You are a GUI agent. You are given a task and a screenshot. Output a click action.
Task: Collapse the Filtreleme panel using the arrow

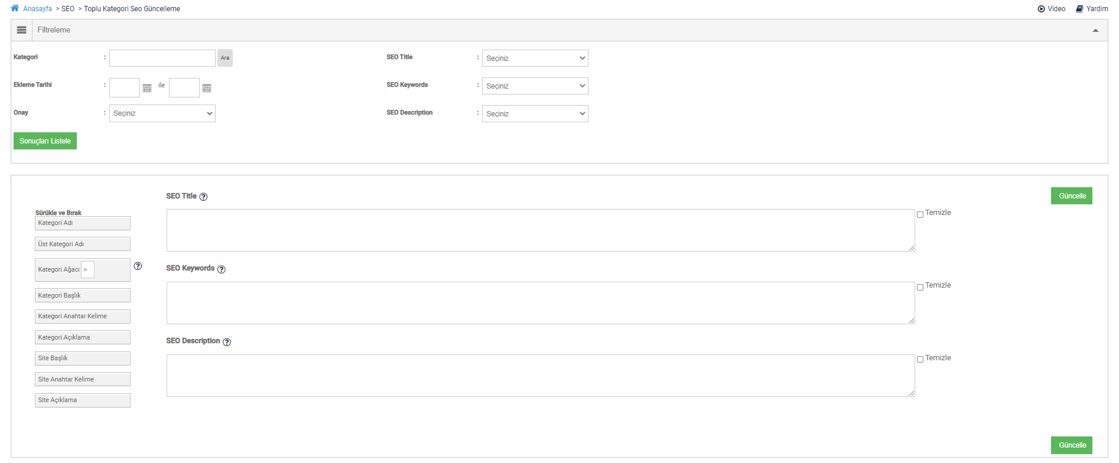click(x=1095, y=30)
